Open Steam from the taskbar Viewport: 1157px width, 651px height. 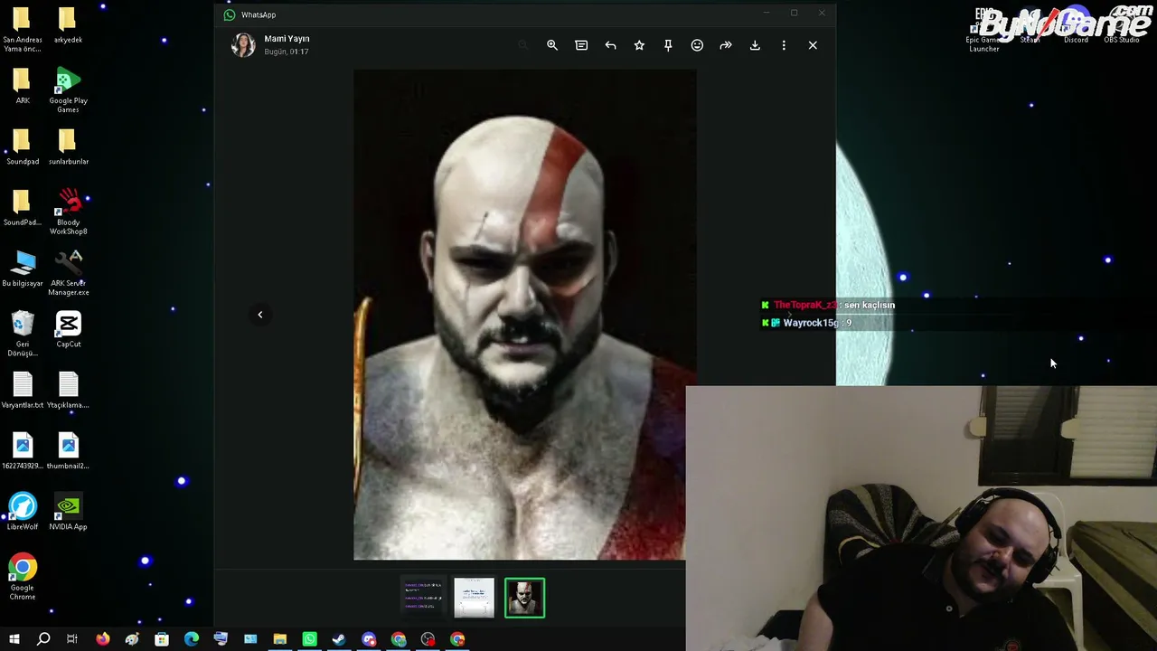[339, 639]
